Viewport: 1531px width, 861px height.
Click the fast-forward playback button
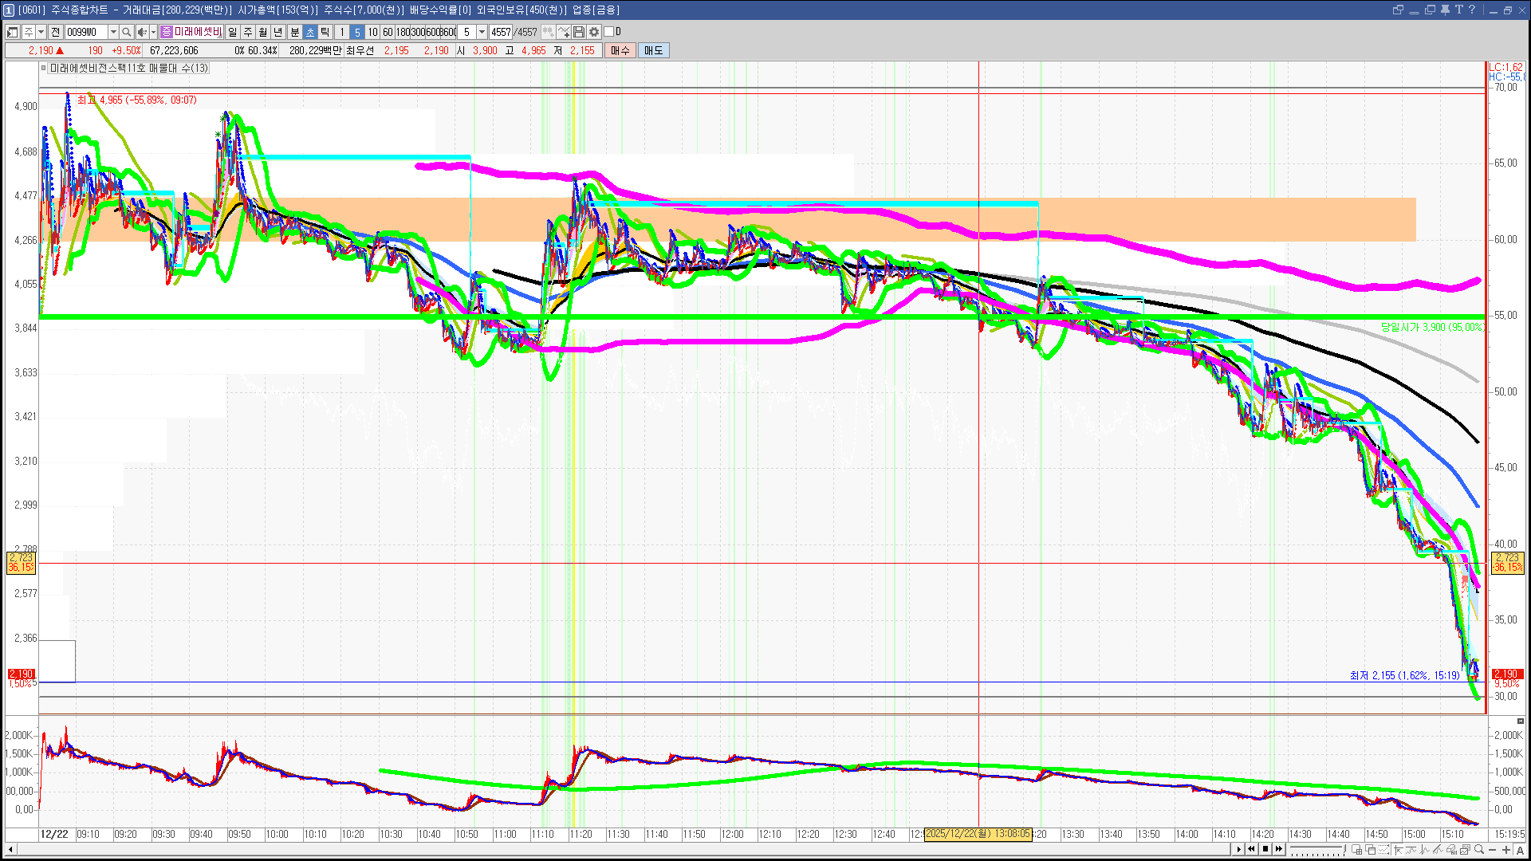[x=1279, y=849]
